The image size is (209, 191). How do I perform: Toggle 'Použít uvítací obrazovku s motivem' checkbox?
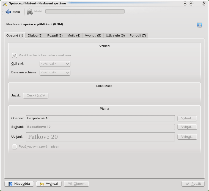click(x=15, y=55)
